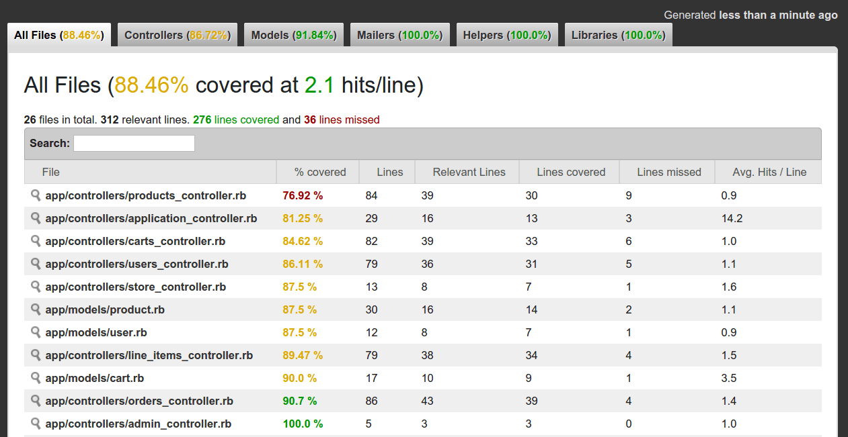The width and height of the screenshot is (848, 437).
Task: Click magnifier icon beside orders_controller.rb
Action: pyautogui.click(x=36, y=401)
